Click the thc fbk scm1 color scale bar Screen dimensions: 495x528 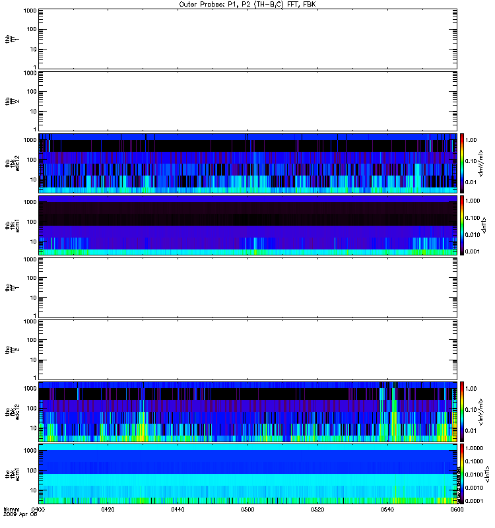point(462,474)
